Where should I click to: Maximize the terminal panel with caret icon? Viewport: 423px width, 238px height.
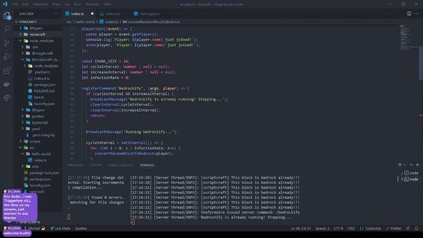(411, 165)
